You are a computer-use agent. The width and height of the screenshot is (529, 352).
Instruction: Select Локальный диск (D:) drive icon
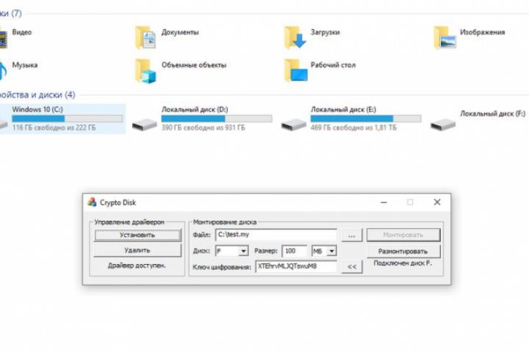point(145,124)
